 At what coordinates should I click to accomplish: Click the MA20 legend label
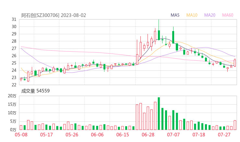(x=210, y=15)
